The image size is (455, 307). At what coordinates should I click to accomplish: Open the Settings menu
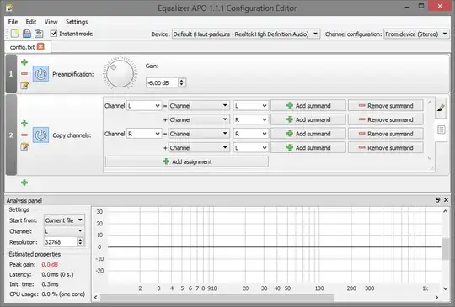(77, 22)
